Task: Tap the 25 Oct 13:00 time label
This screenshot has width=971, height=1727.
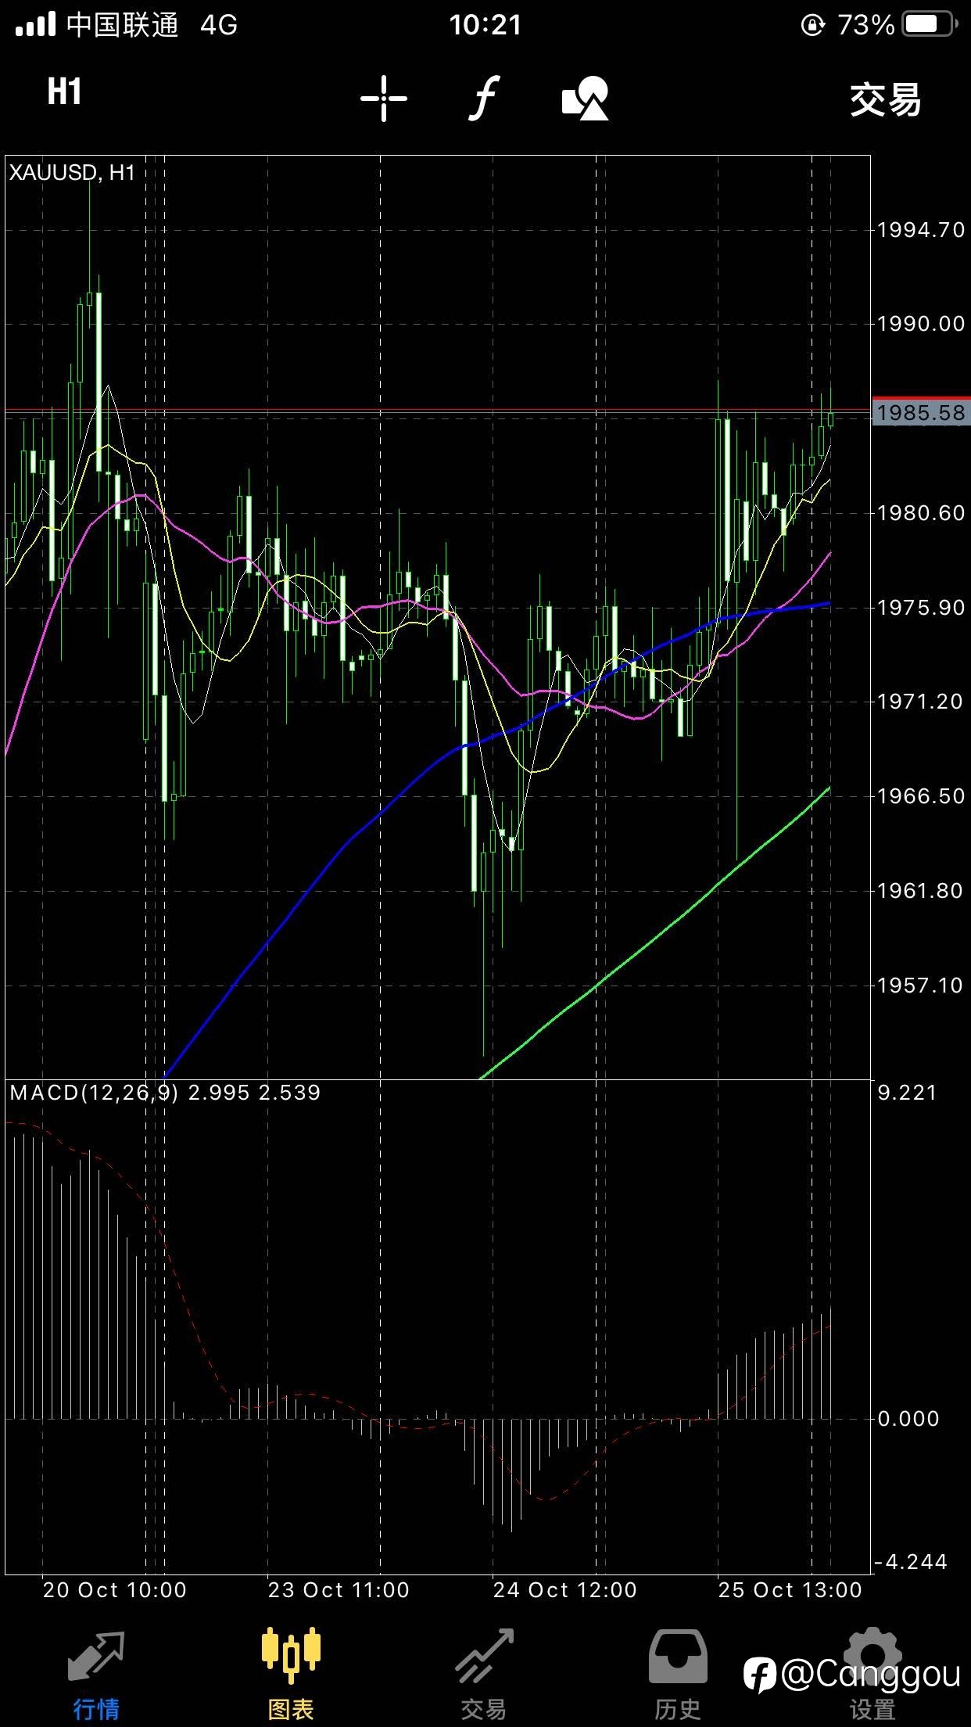Action: (x=790, y=1590)
